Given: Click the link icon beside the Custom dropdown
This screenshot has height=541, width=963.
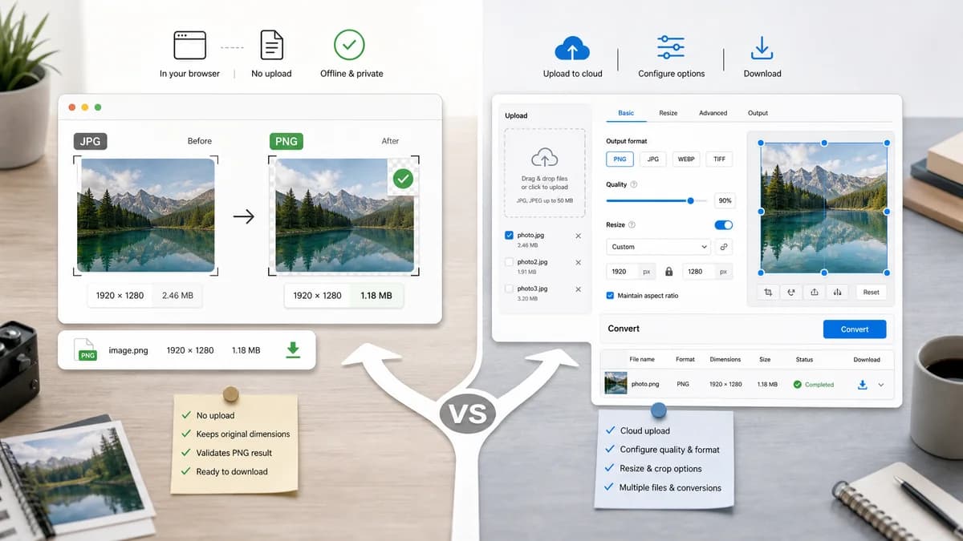Looking at the screenshot, I should click(724, 247).
